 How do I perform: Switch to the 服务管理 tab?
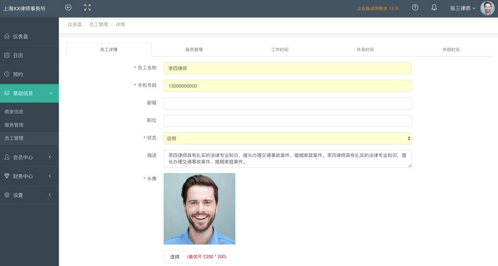194,50
